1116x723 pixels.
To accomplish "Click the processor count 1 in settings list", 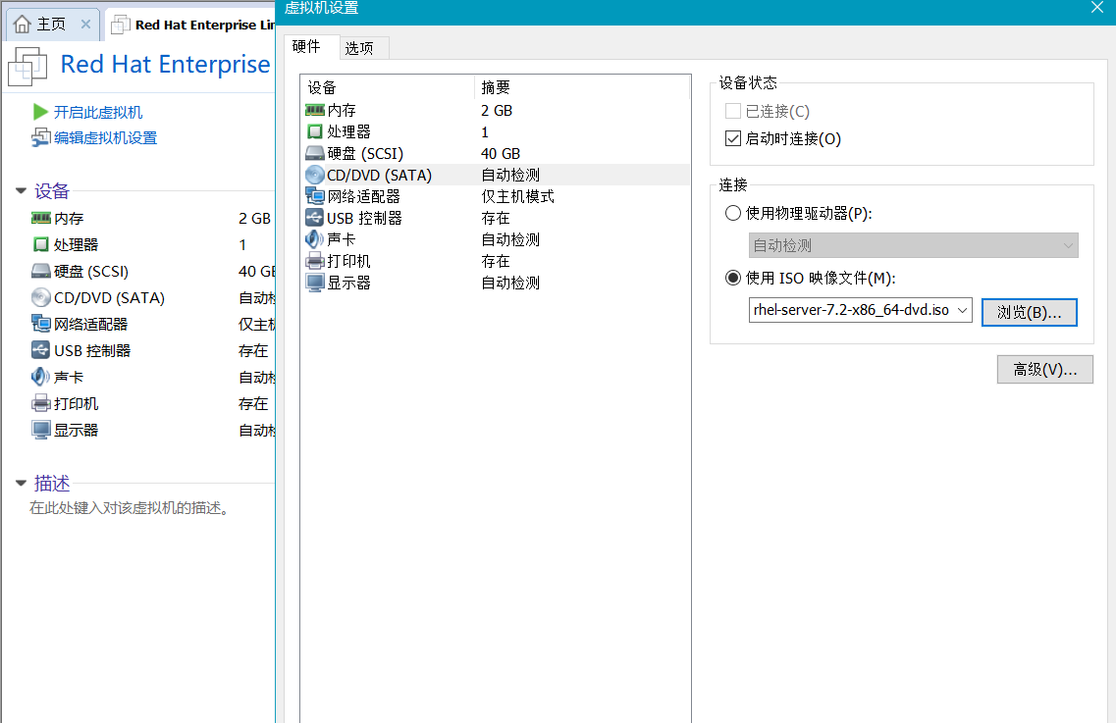I will tap(485, 132).
